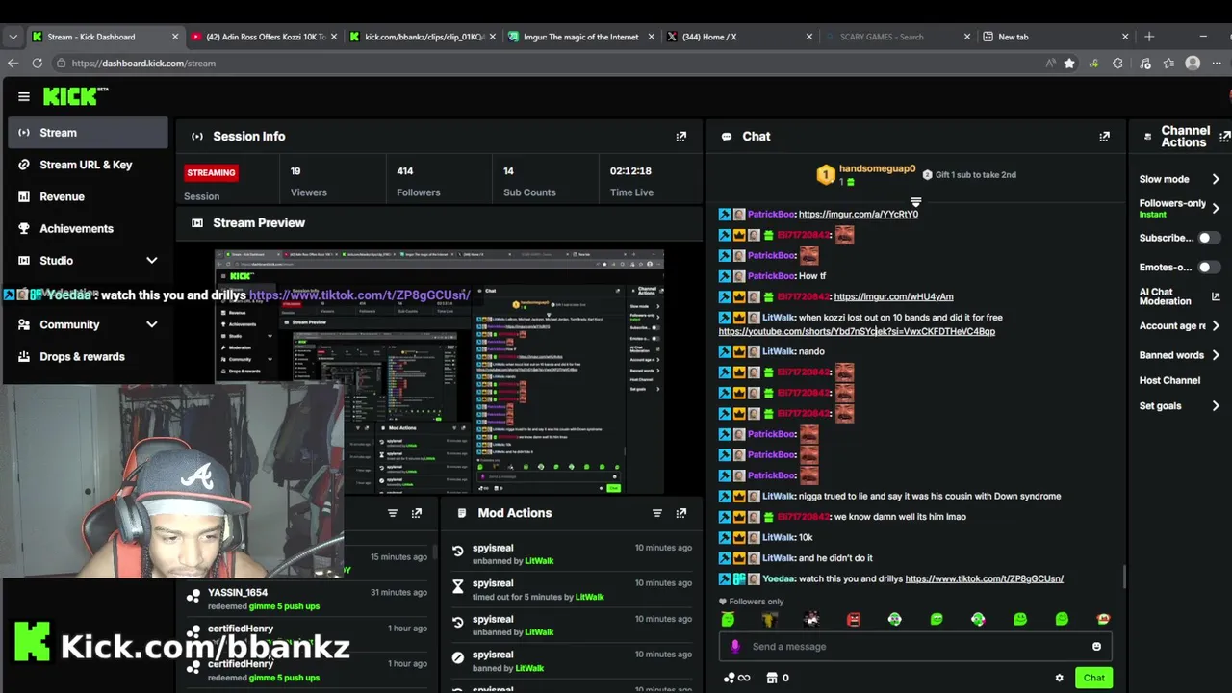
Task: Click the purple microphone icon in chat box
Action: pyautogui.click(x=735, y=647)
